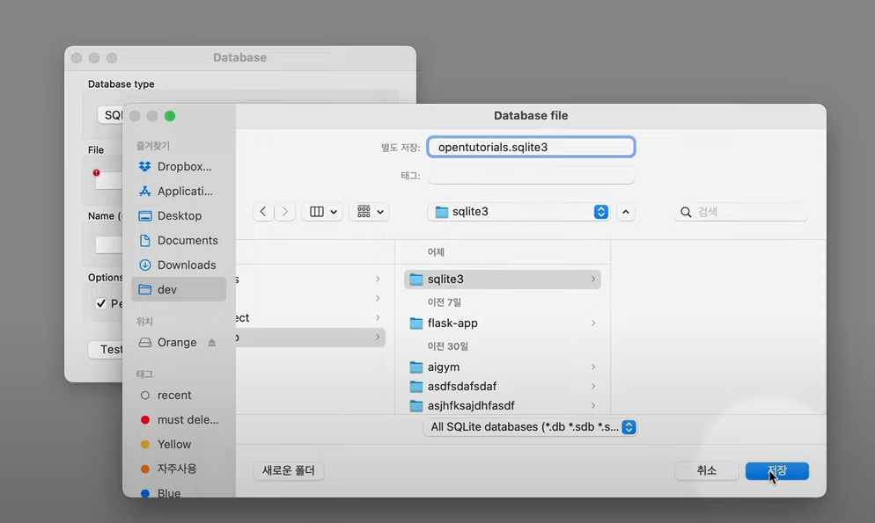Open Documents in the sidebar
Image resolution: width=875 pixels, height=523 pixels.
(x=179, y=240)
